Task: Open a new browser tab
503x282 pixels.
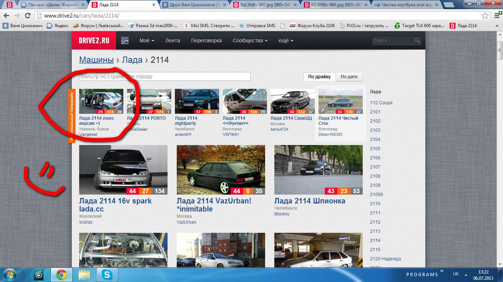Action: pos(448,5)
